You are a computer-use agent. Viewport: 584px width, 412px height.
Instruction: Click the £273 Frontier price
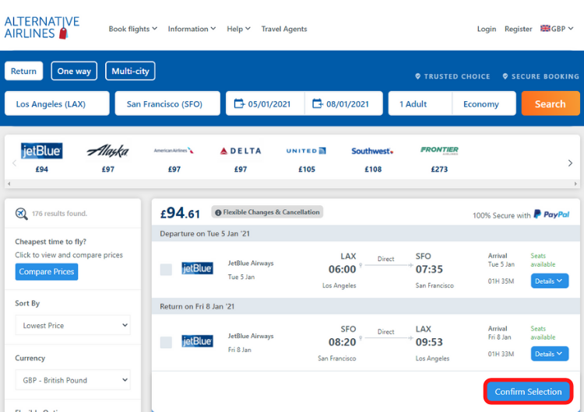coord(439,169)
